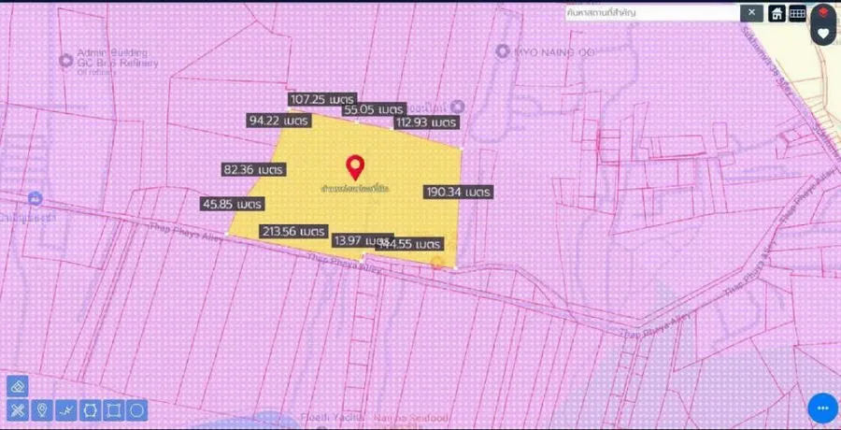Click the heart favorites icon
The image size is (841, 430).
click(822, 34)
